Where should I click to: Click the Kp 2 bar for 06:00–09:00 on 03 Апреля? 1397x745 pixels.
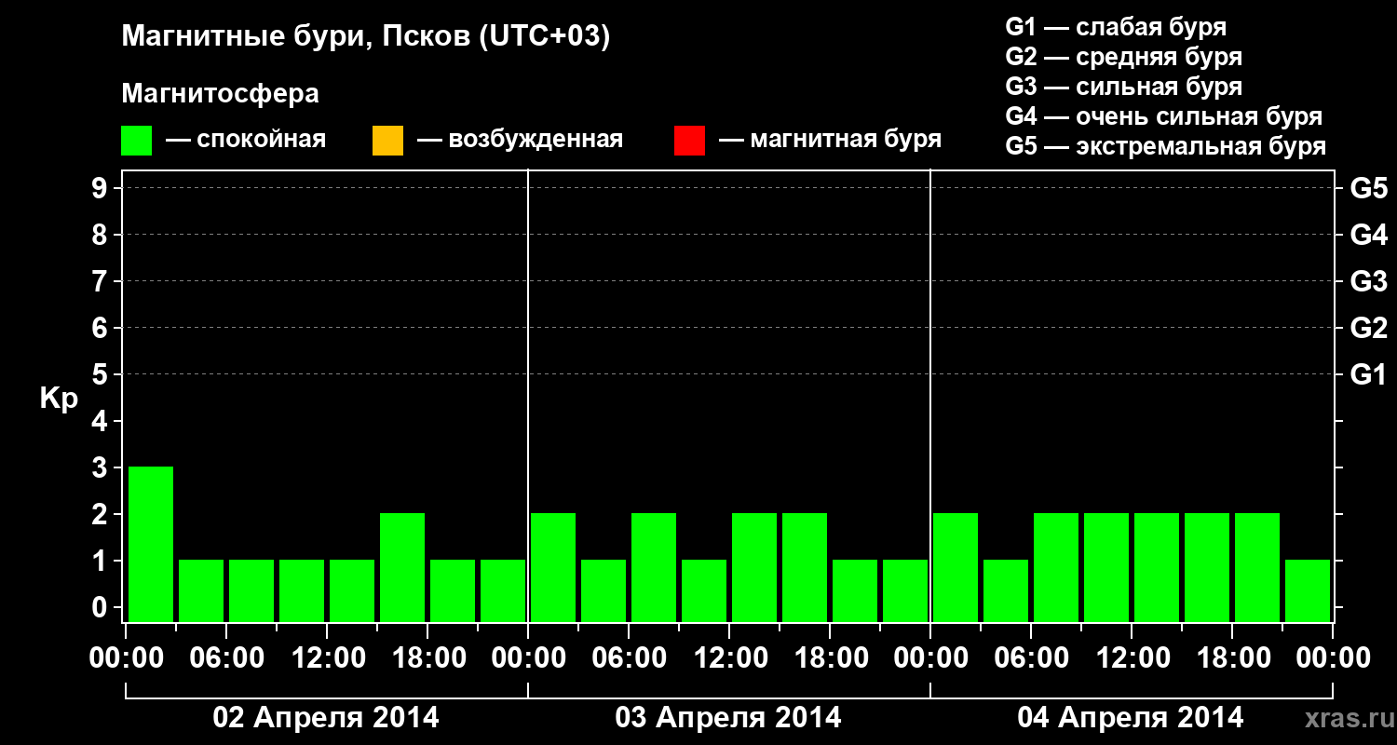[x=654, y=567]
